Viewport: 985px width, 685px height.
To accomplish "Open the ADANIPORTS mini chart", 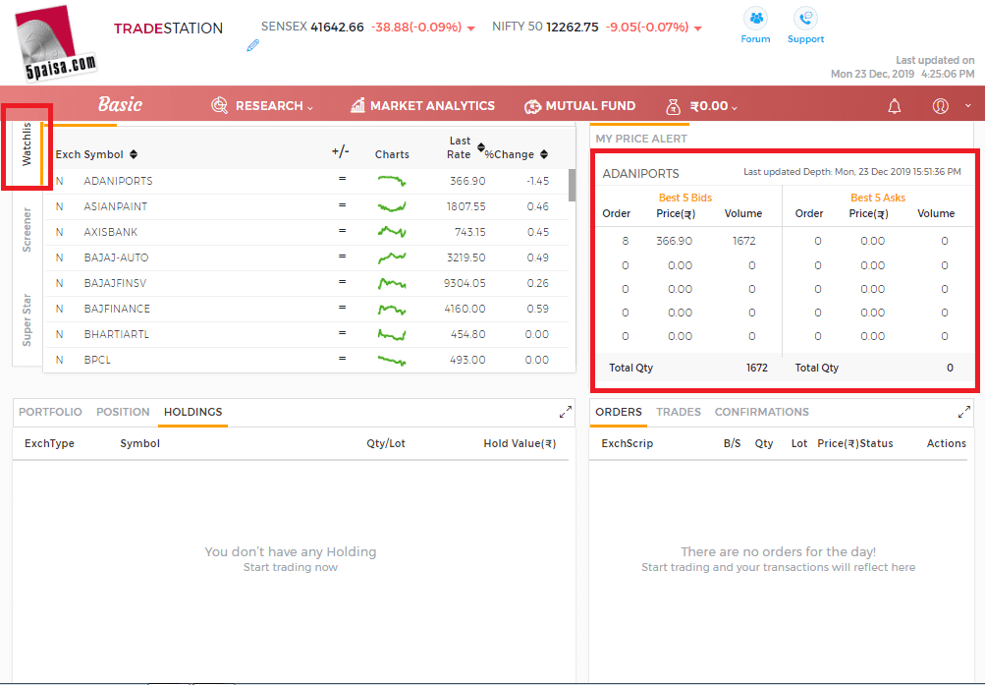I will (x=392, y=181).
